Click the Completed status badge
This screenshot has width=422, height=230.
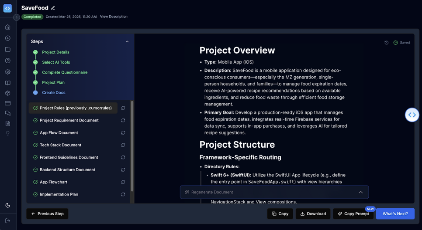(32, 17)
